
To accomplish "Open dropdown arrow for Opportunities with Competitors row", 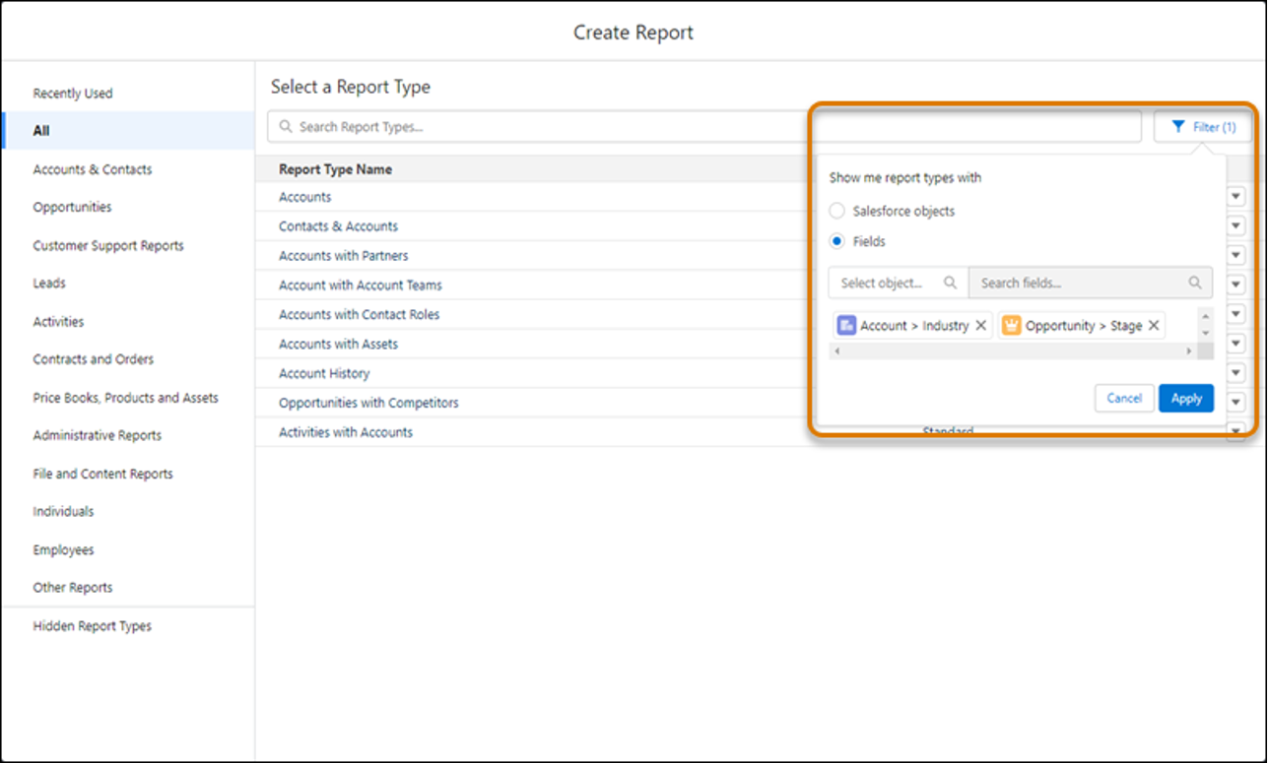I will click(1236, 403).
